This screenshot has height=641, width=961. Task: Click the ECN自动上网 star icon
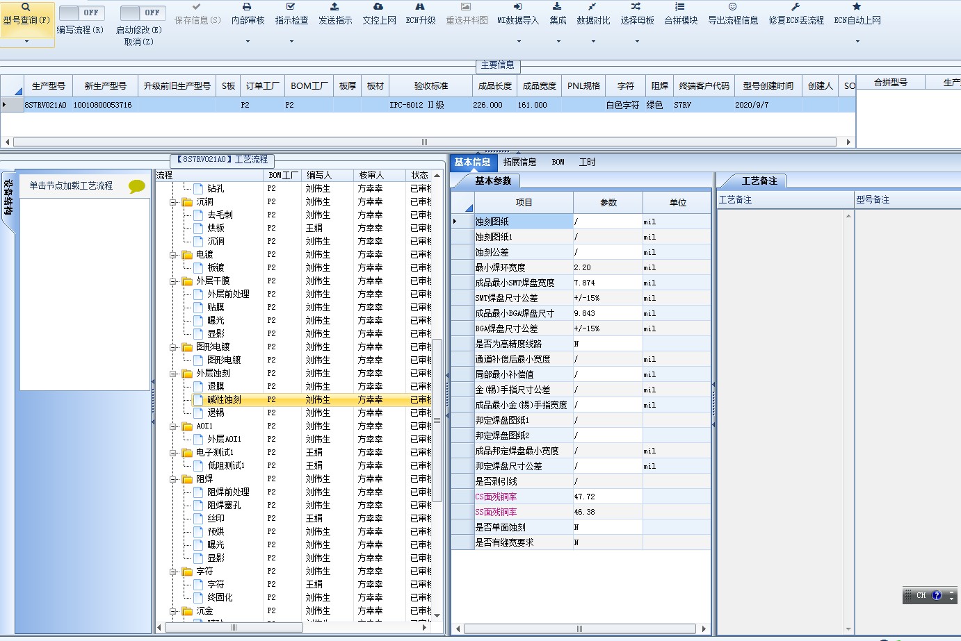tap(857, 7)
